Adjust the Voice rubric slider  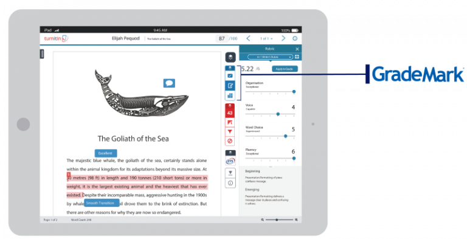(278, 114)
